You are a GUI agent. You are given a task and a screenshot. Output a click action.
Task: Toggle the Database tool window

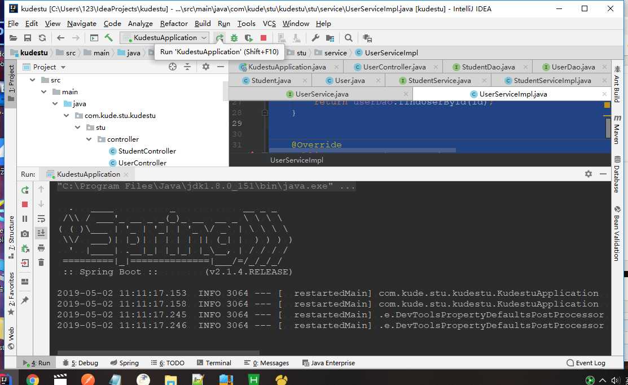[617, 174]
